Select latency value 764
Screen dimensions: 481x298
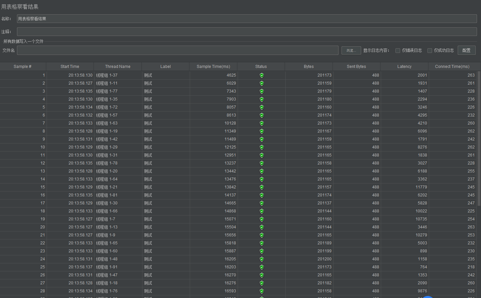point(424,267)
